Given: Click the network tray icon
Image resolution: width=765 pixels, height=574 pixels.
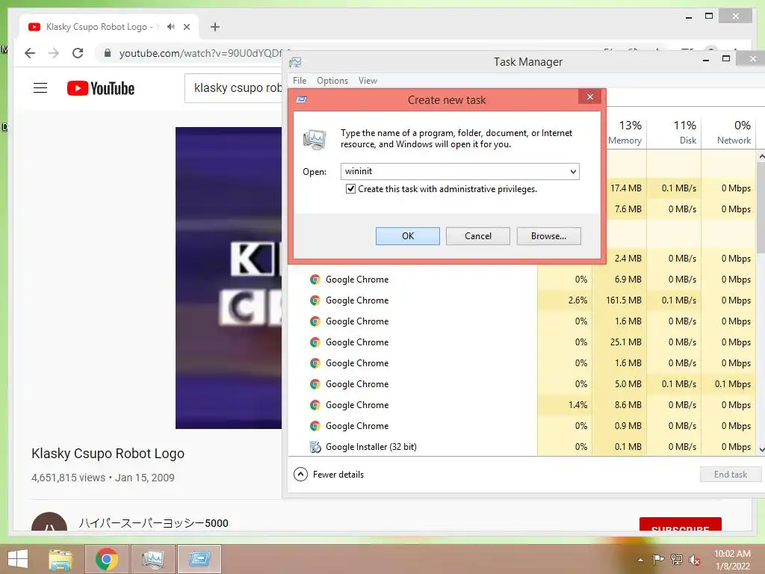Looking at the screenshot, I should tap(676, 559).
